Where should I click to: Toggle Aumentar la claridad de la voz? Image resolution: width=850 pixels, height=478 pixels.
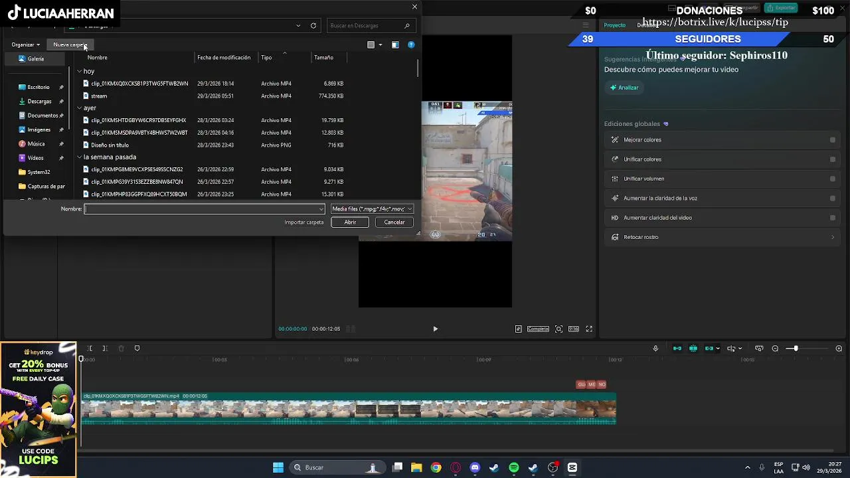tap(833, 198)
